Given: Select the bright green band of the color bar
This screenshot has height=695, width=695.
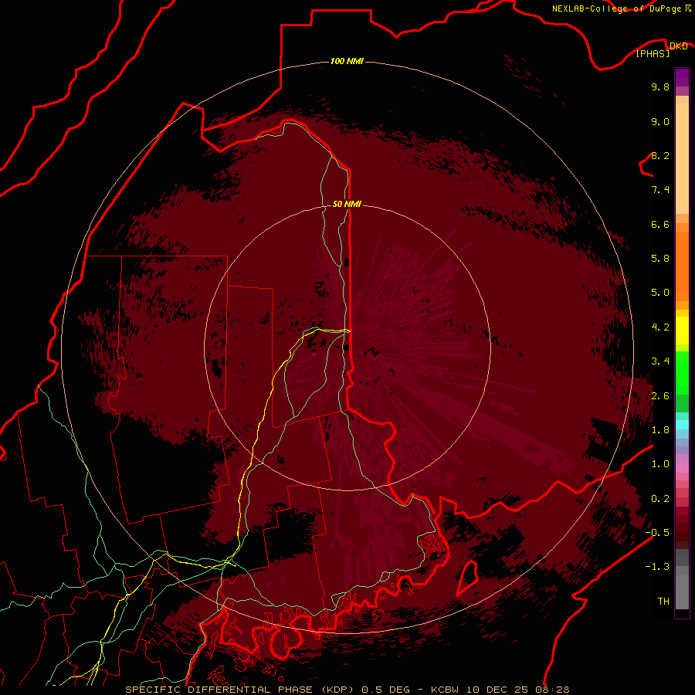Looking at the screenshot, I should (x=682, y=372).
